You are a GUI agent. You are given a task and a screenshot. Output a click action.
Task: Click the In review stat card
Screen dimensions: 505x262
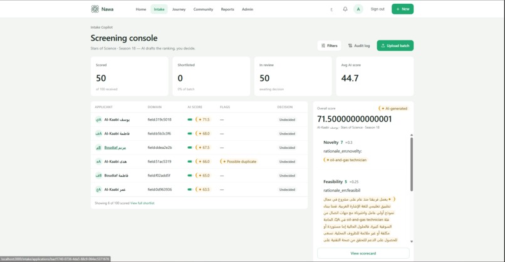293,76
